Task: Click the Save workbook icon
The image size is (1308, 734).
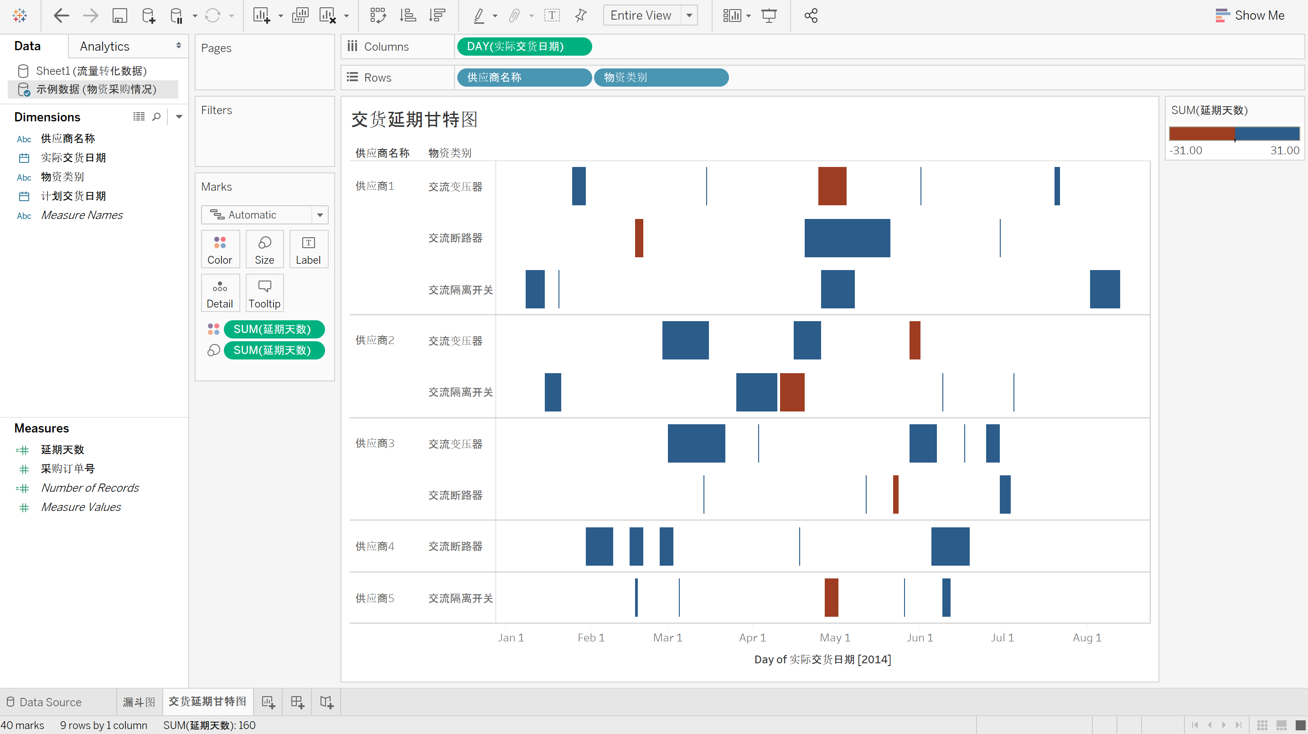Action: point(119,16)
